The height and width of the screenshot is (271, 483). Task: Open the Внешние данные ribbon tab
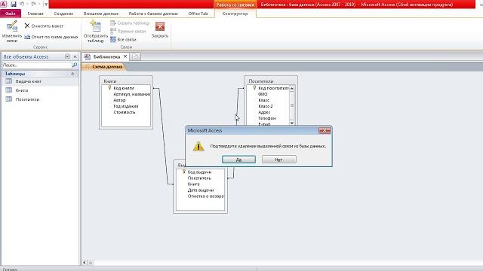tap(100, 14)
